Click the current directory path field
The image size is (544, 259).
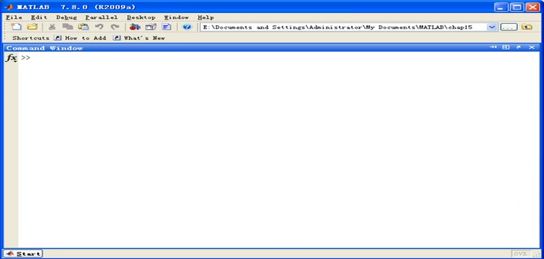pyautogui.click(x=343, y=27)
